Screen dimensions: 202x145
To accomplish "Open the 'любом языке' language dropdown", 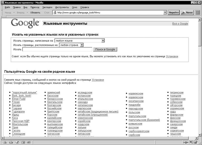I will [103, 41].
